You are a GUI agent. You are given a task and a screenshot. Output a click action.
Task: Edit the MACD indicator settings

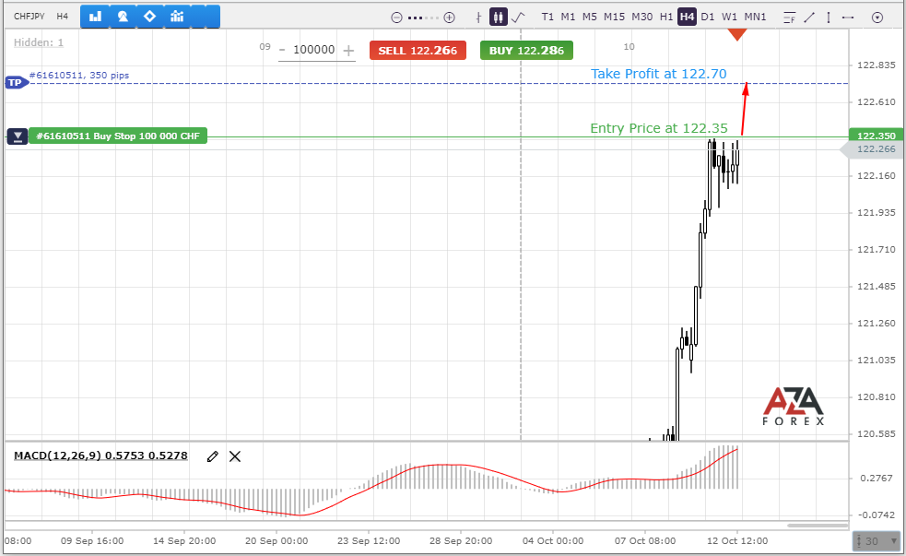[213, 456]
